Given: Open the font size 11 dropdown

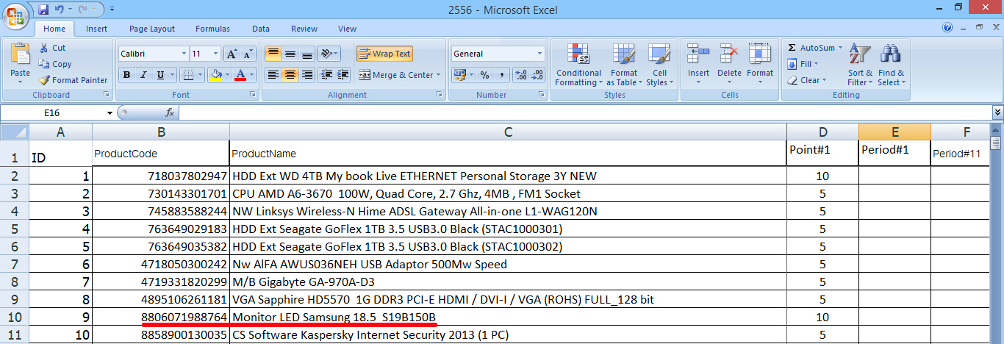Looking at the screenshot, I should click(215, 54).
